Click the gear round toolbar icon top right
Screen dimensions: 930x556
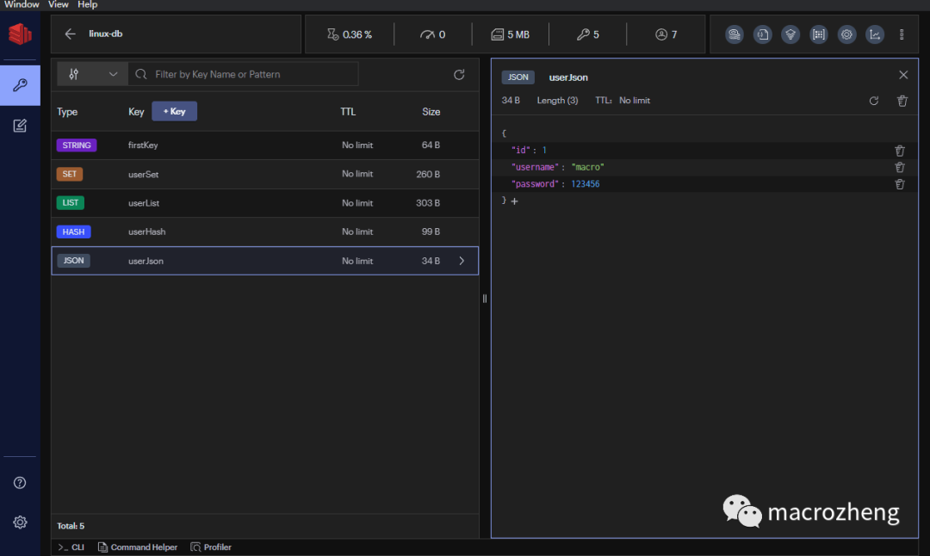point(846,34)
